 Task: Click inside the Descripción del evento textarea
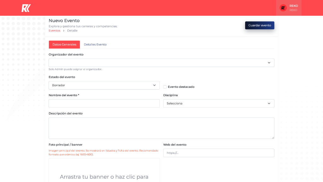point(161,128)
